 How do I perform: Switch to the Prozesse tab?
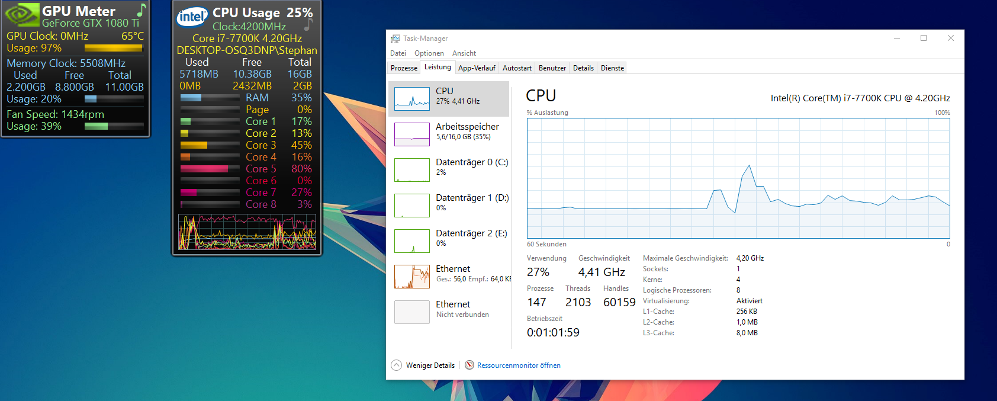click(x=404, y=68)
